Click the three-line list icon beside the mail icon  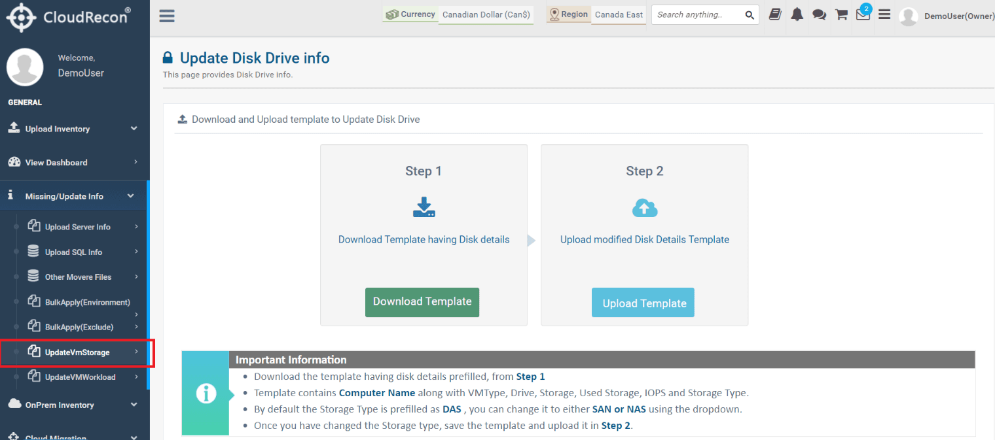pyautogui.click(x=884, y=14)
